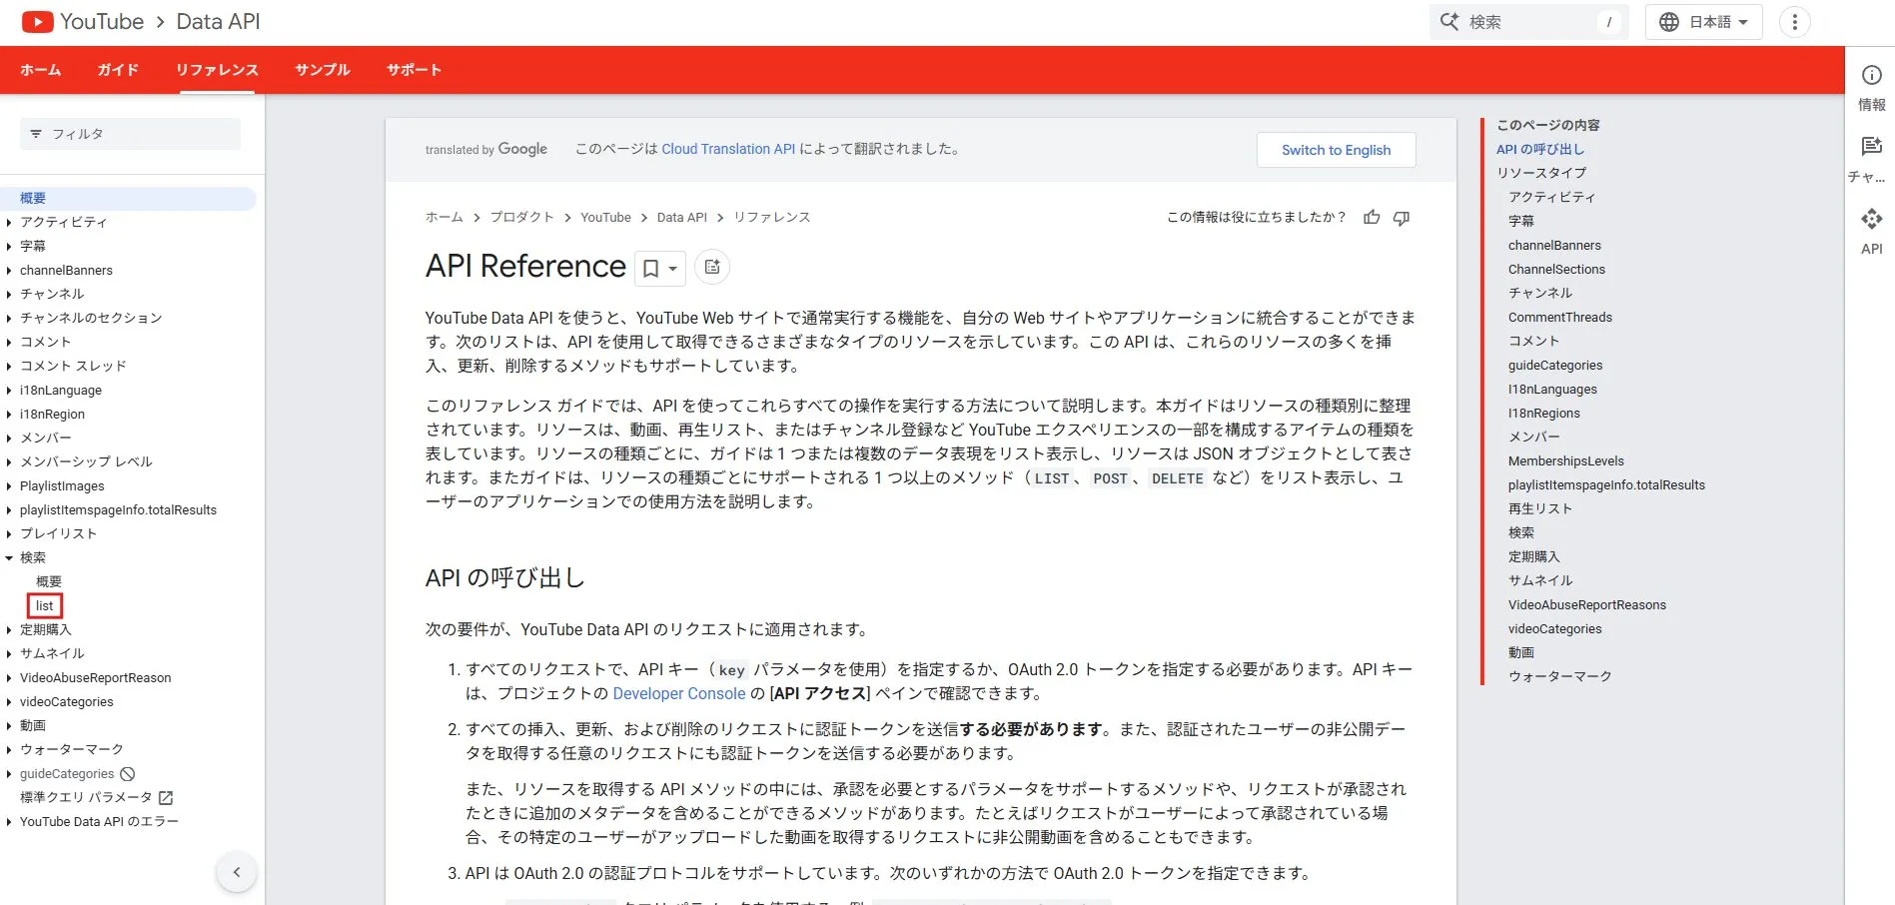
Task: Click the bookmark icon beside API Reference
Action: (650, 268)
